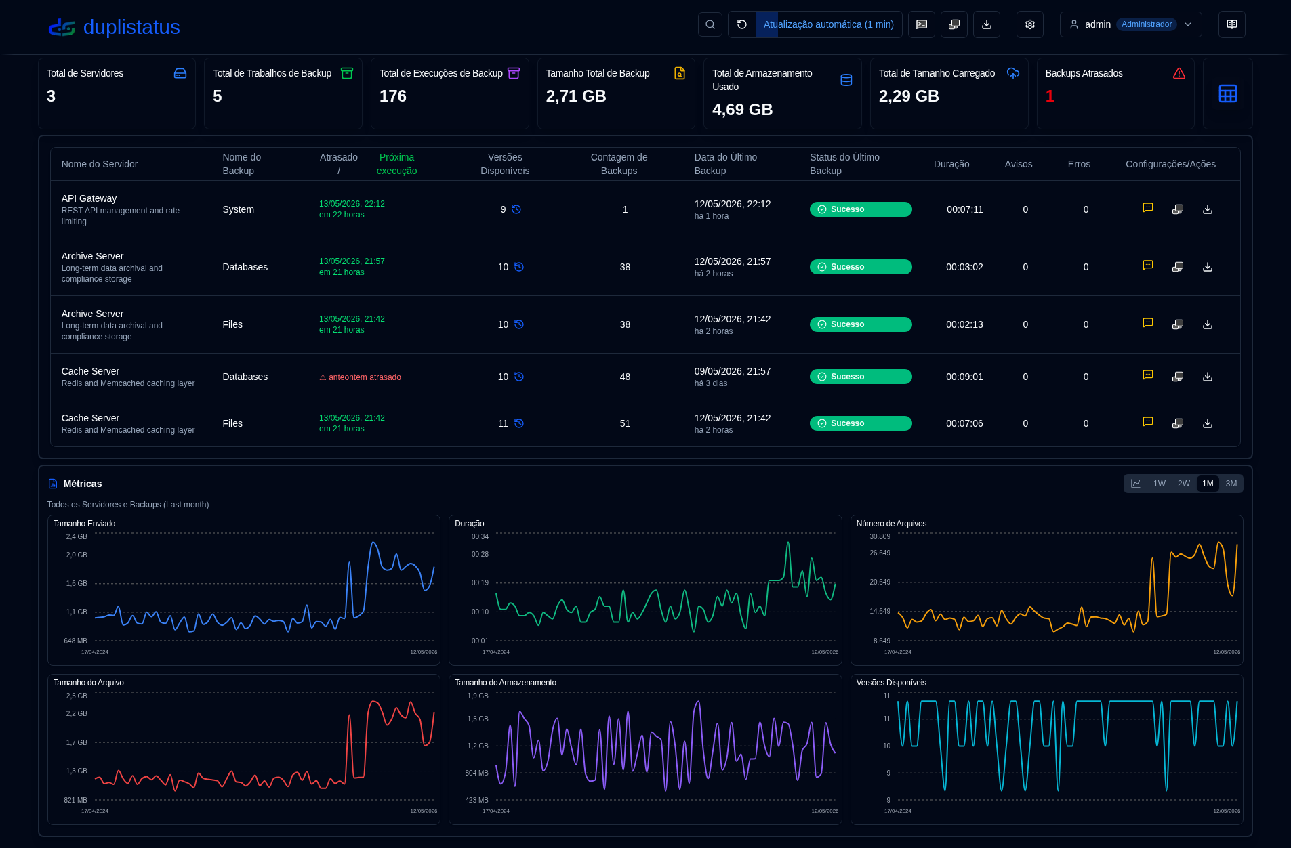Viewport: 1291px width, 848px height.
Task: Click '12/05/2026, 21:57' date for Archive Server
Action: [x=733, y=261]
